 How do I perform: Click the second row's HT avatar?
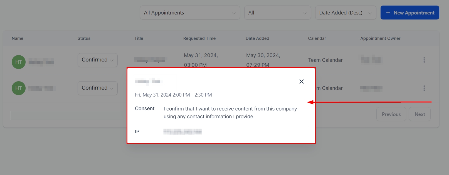(x=19, y=88)
